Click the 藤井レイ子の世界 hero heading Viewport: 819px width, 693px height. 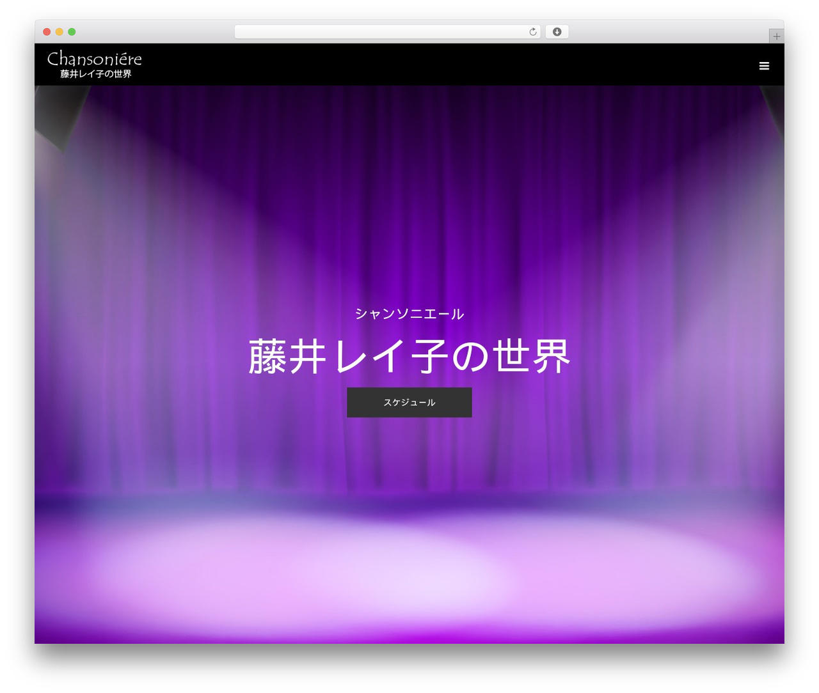409,356
